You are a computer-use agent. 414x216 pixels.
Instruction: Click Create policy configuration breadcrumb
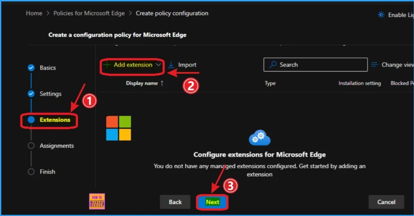coord(172,13)
